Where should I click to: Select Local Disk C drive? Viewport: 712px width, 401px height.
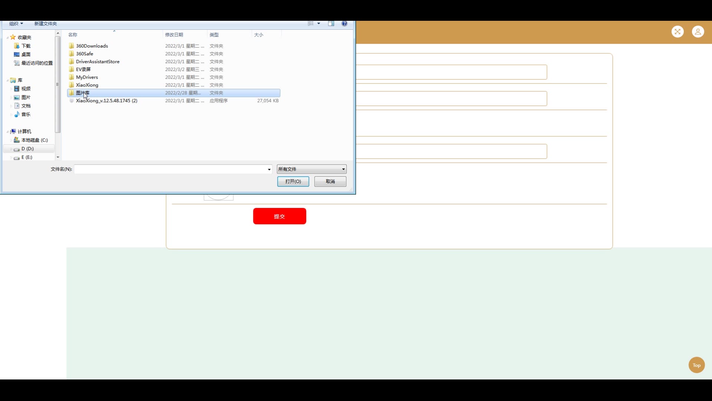[x=34, y=140]
